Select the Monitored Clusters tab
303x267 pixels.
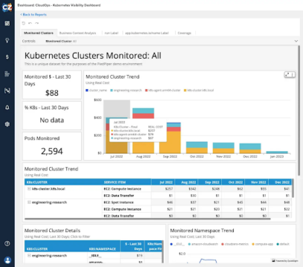point(39,33)
